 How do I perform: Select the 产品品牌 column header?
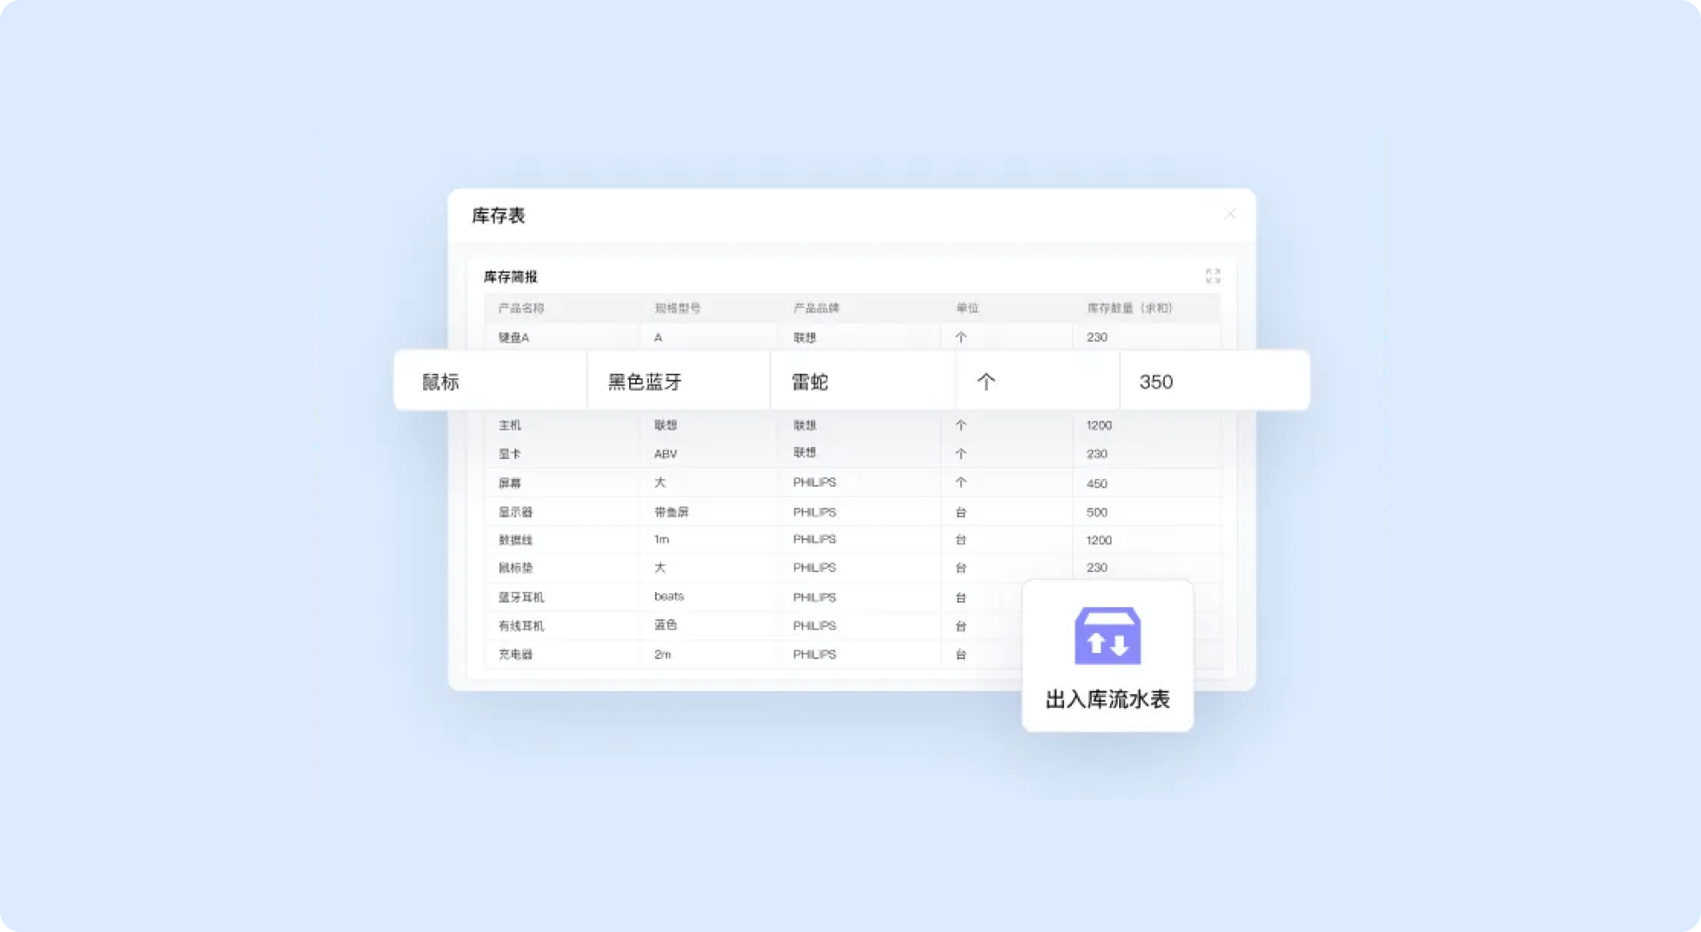816,308
